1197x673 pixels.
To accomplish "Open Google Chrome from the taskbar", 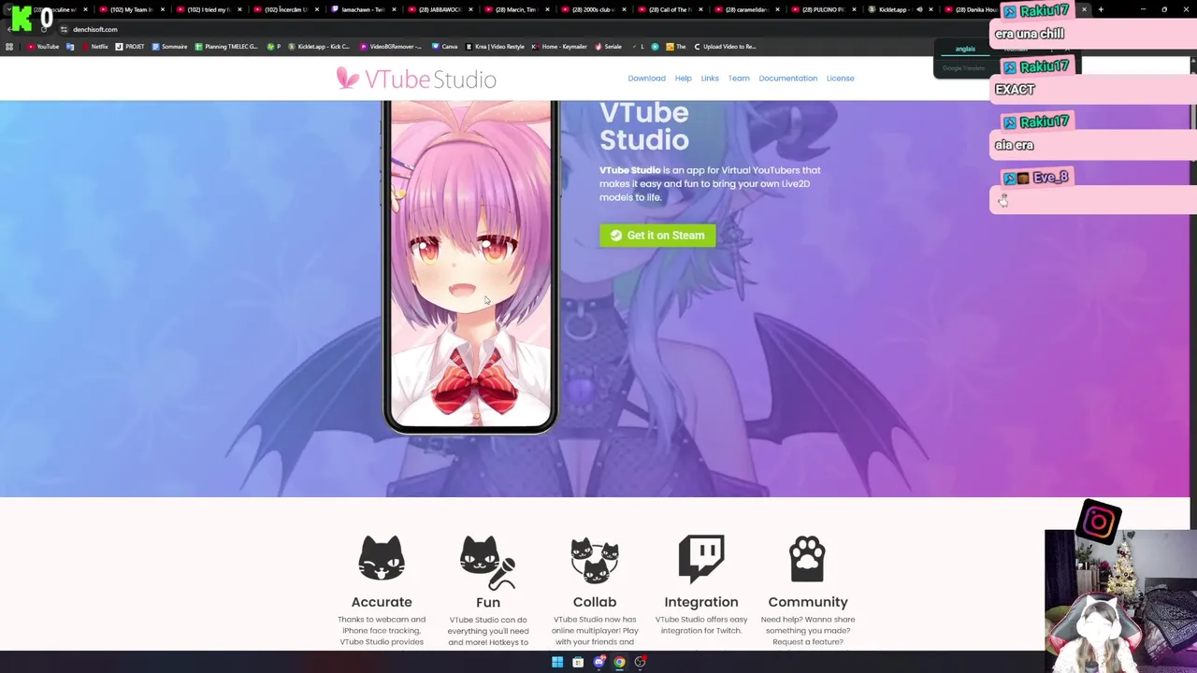I will (619, 662).
